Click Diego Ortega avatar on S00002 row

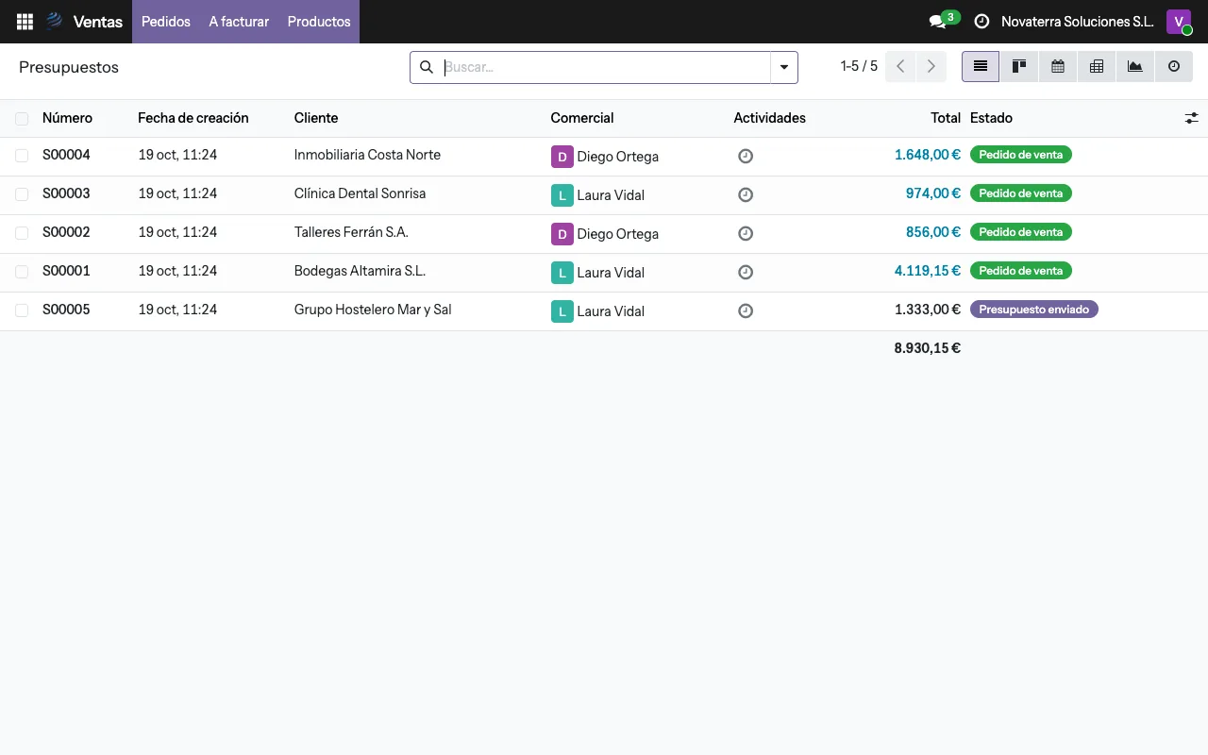(x=562, y=234)
